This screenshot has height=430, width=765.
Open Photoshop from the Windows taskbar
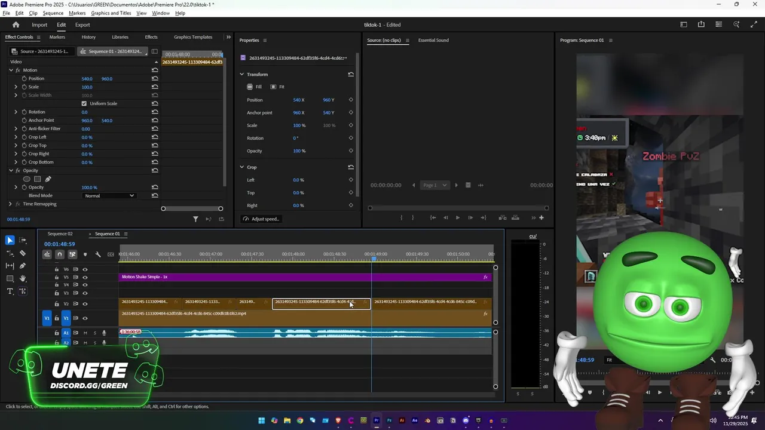389,420
